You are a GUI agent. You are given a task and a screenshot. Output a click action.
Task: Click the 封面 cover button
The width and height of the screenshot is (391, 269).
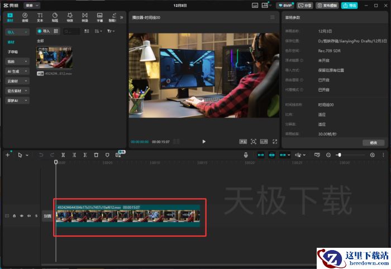pos(47,216)
